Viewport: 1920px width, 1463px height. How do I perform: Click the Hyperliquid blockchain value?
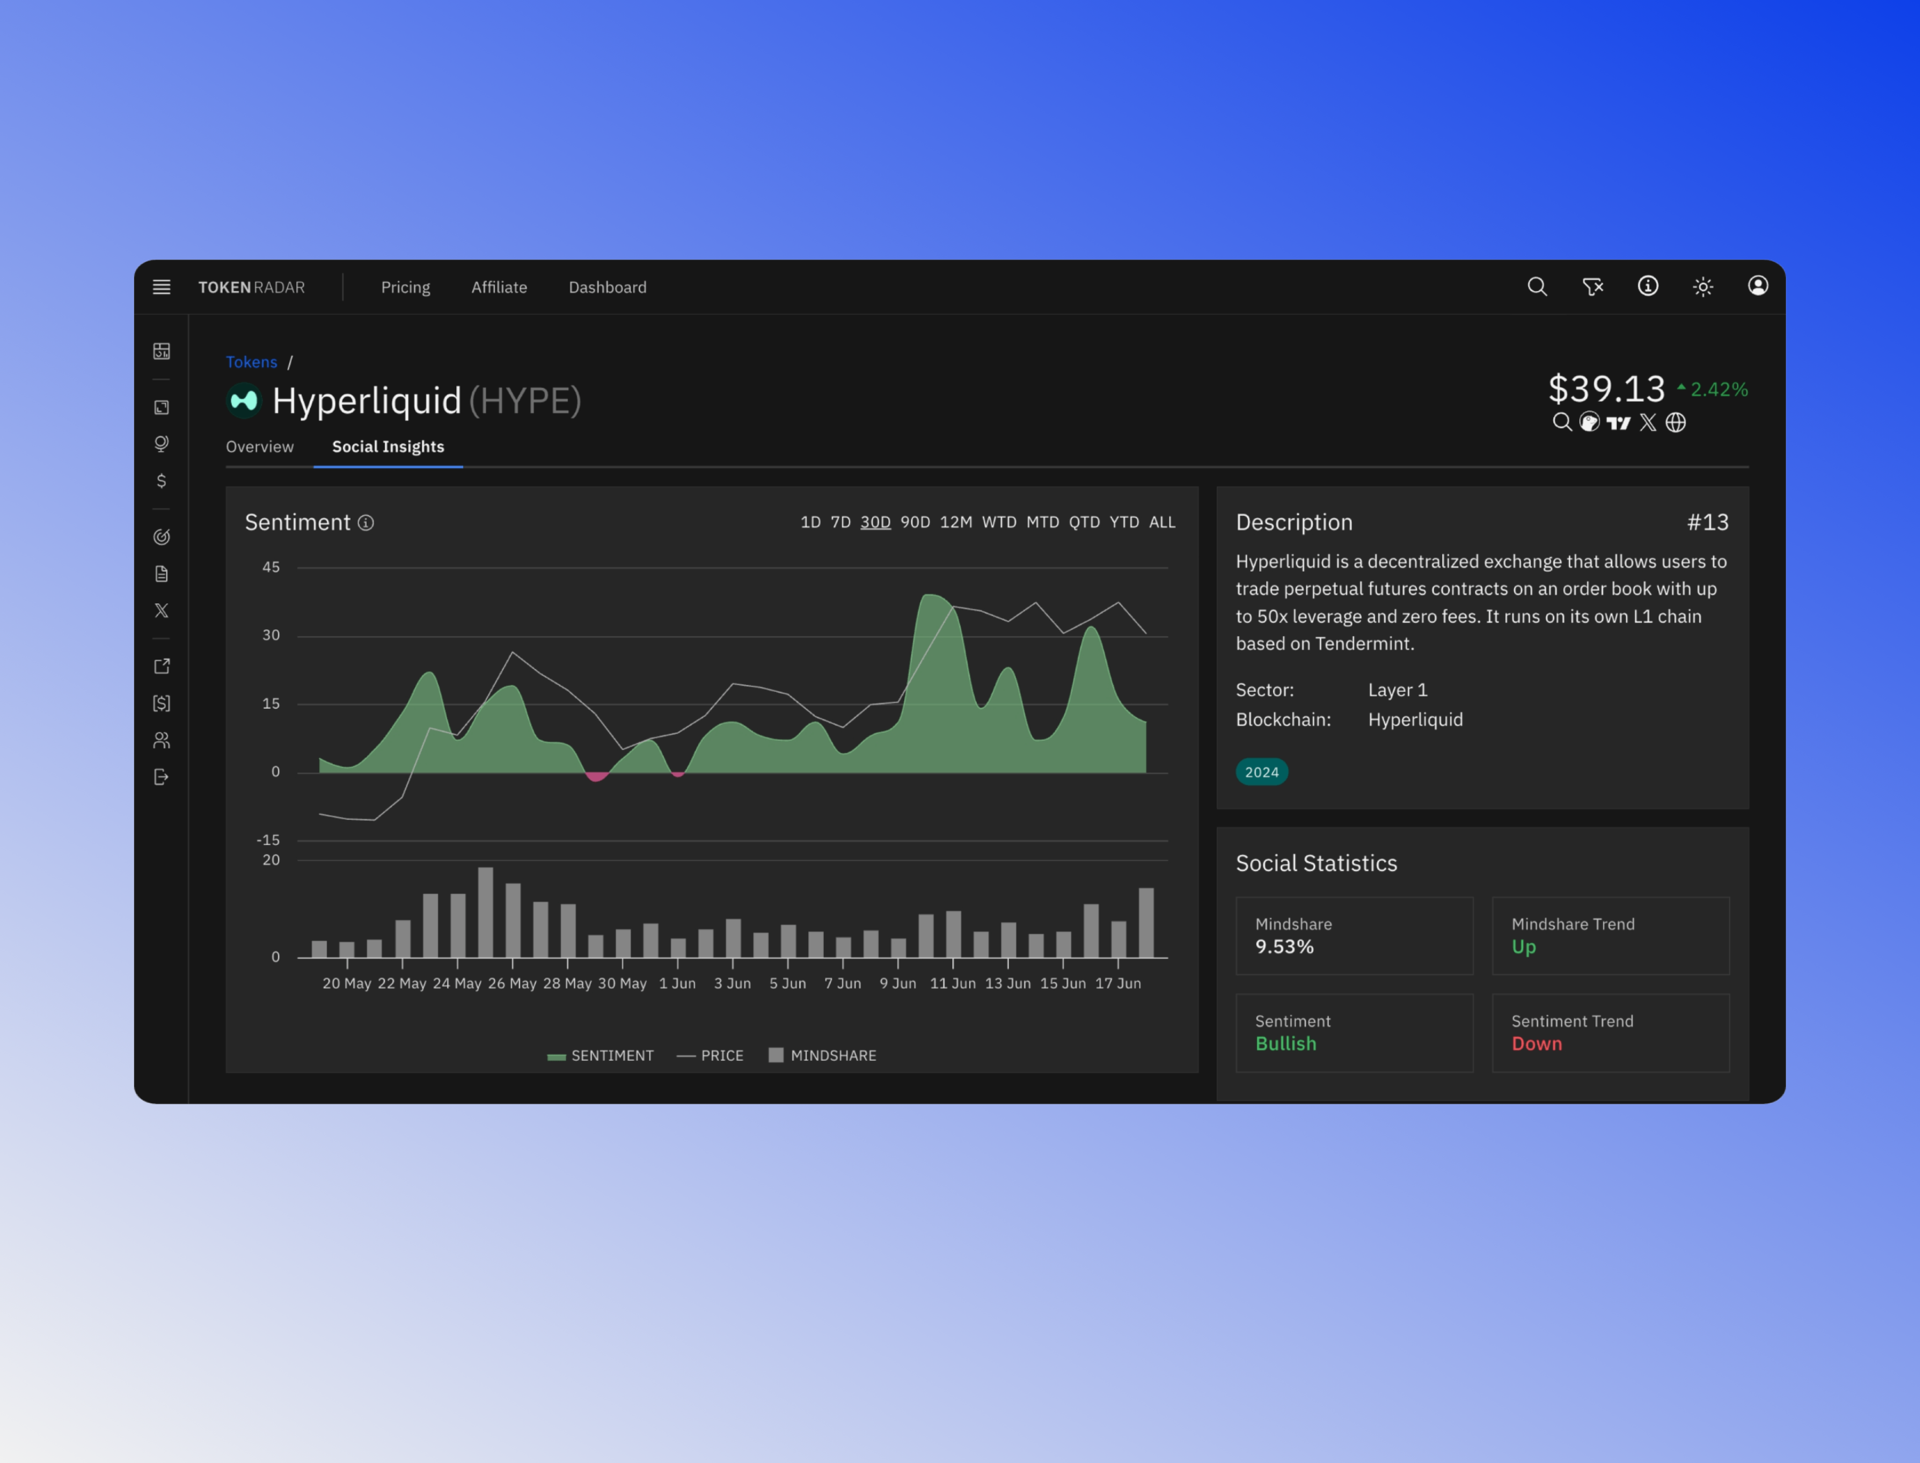[1415, 720]
